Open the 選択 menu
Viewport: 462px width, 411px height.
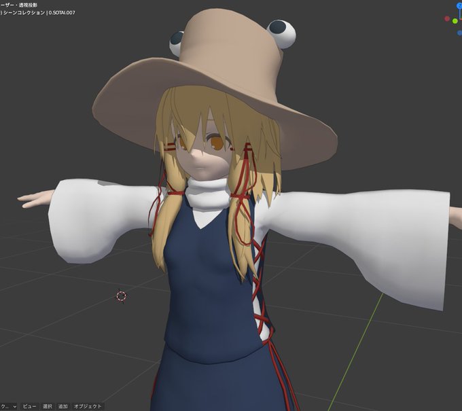point(48,406)
